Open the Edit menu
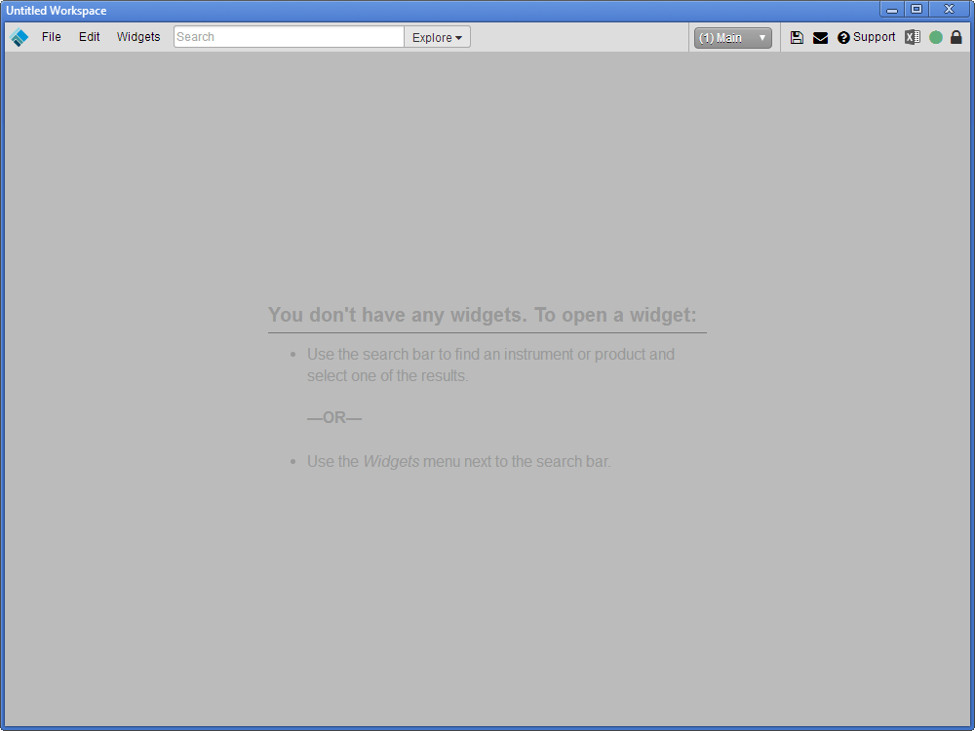 89,37
